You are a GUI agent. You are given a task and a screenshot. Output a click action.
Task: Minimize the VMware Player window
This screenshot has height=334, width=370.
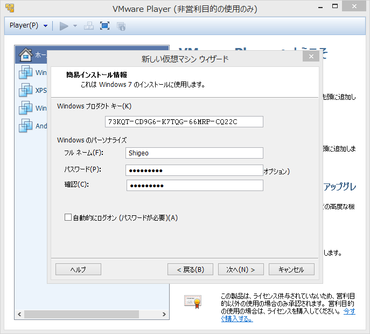pyautogui.click(x=320, y=7)
